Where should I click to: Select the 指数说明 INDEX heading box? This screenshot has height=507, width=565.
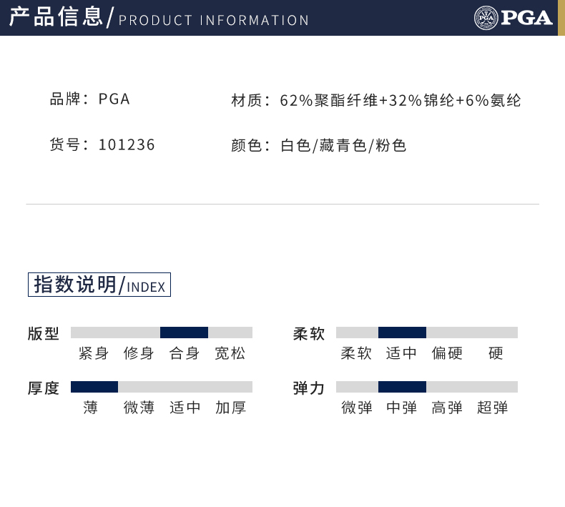(99, 285)
